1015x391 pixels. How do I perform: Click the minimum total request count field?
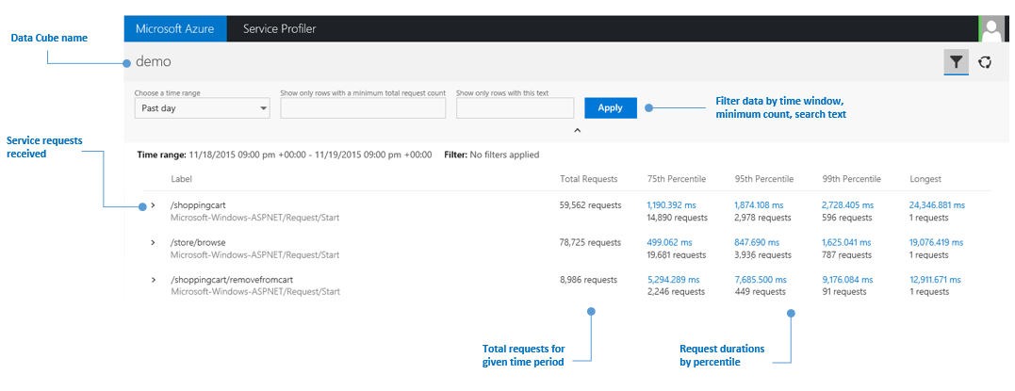click(x=363, y=108)
